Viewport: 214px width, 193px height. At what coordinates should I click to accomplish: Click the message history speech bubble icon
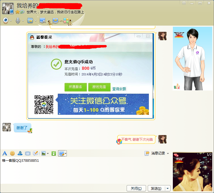(147, 153)
